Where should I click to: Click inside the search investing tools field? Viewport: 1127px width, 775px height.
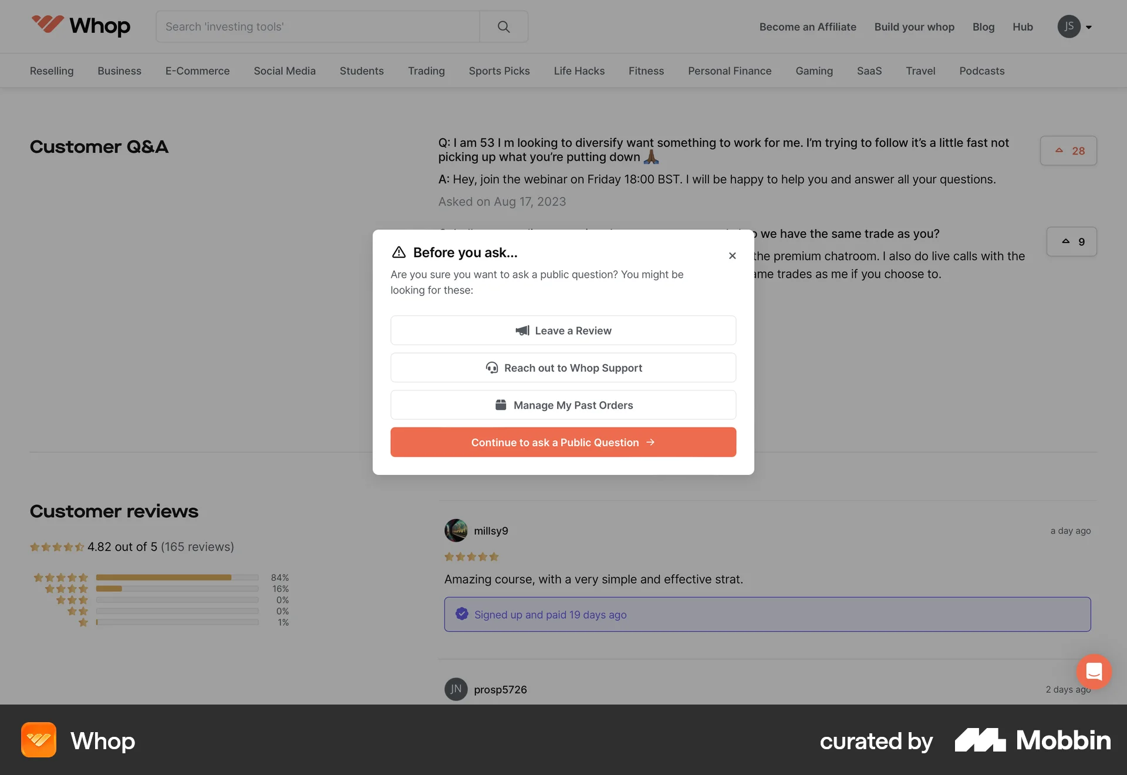[317, 26]
